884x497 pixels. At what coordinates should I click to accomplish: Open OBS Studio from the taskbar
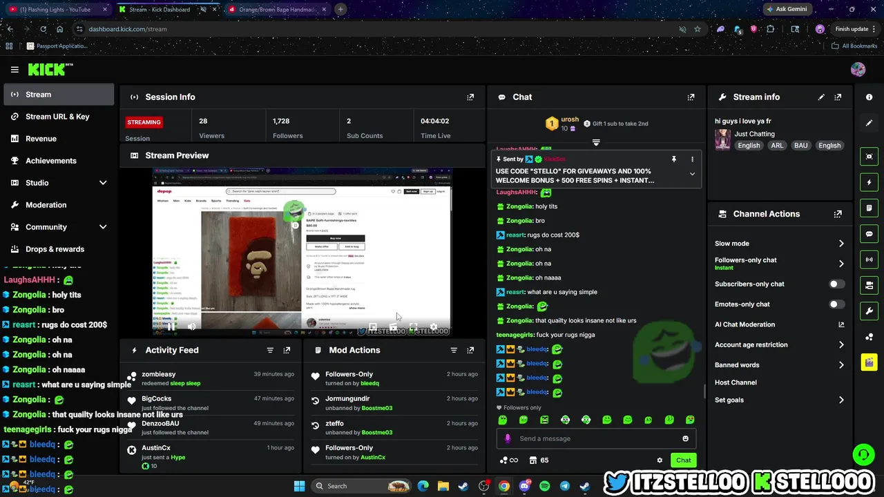pos(484,486)
